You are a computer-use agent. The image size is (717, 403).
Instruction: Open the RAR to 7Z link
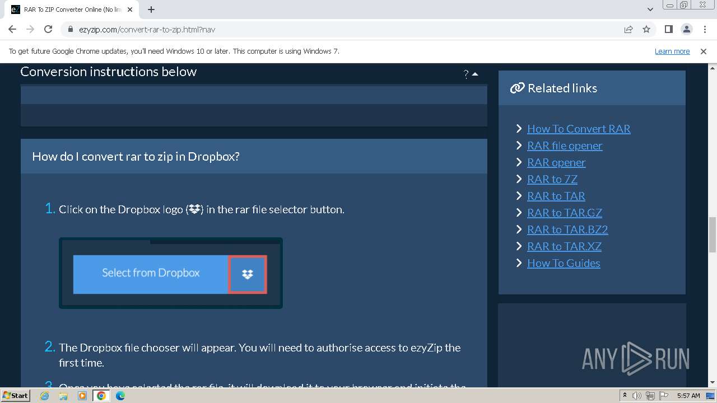pyautogui.click(x=552, y=179)
